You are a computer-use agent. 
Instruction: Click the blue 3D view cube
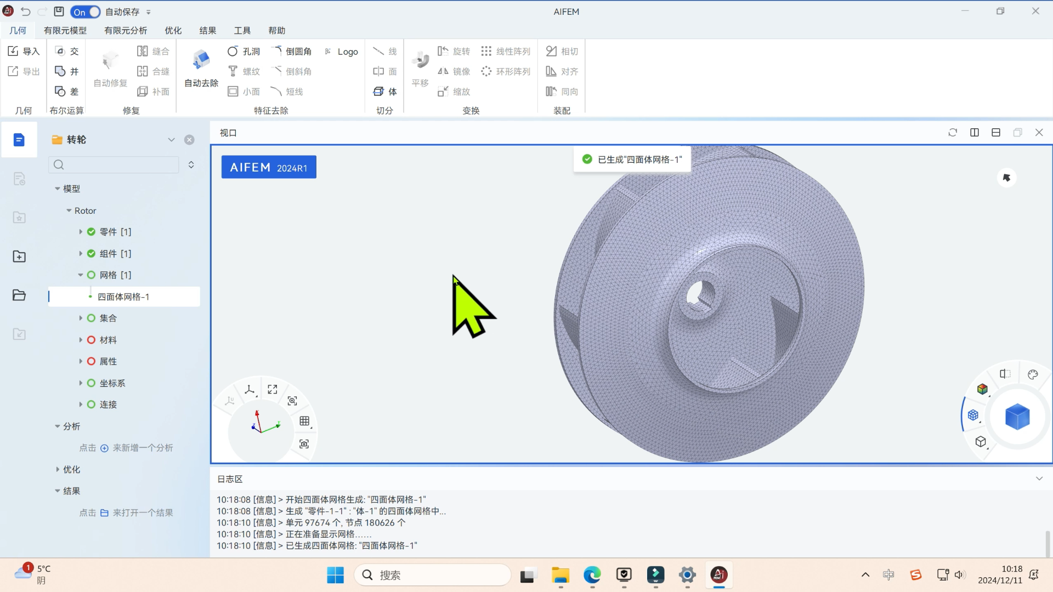click(1017, 417)
